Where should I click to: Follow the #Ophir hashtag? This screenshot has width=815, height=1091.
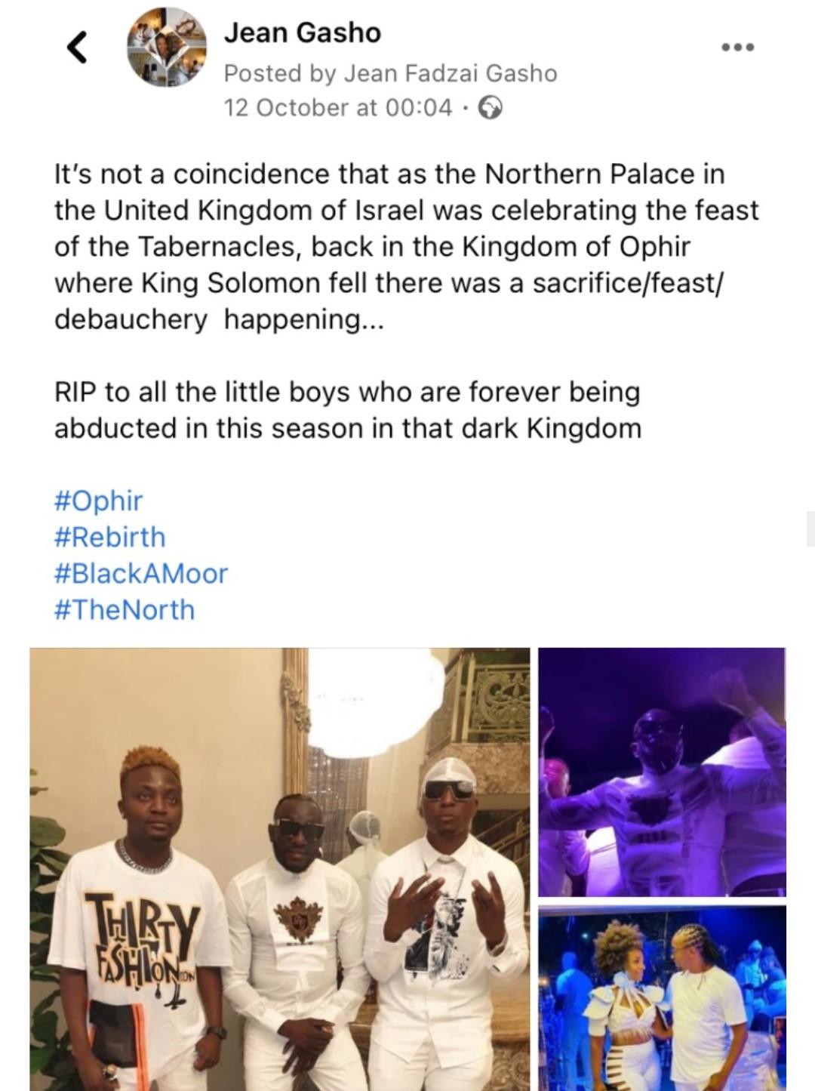[98, 501]
